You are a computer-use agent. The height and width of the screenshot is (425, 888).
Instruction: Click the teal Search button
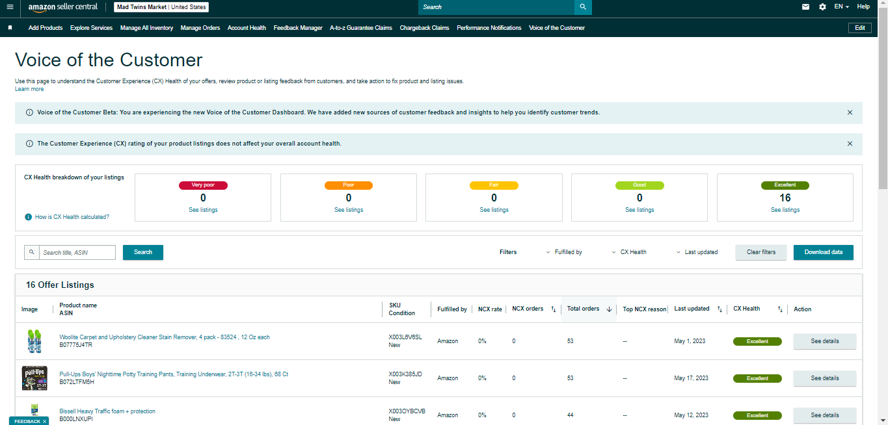(x=143, y=252)
